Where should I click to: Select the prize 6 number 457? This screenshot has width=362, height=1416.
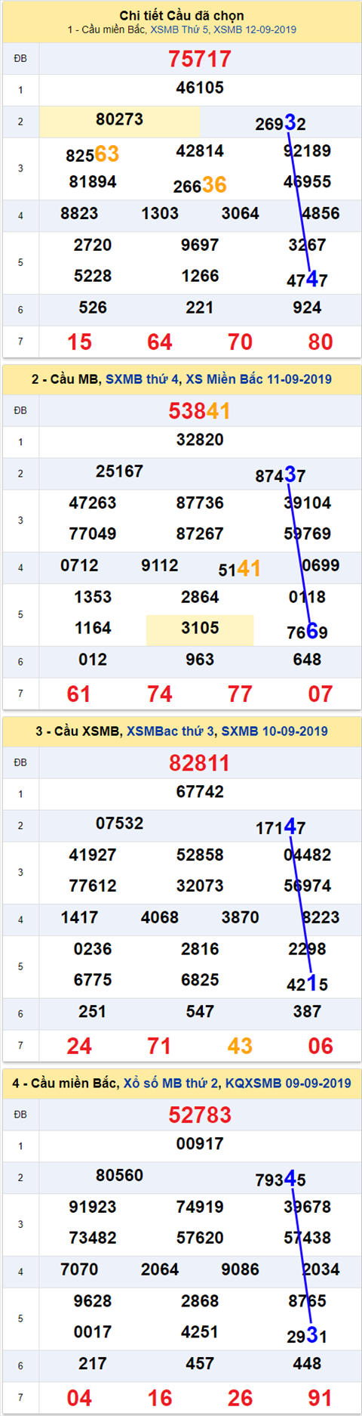coord(200,1365)
